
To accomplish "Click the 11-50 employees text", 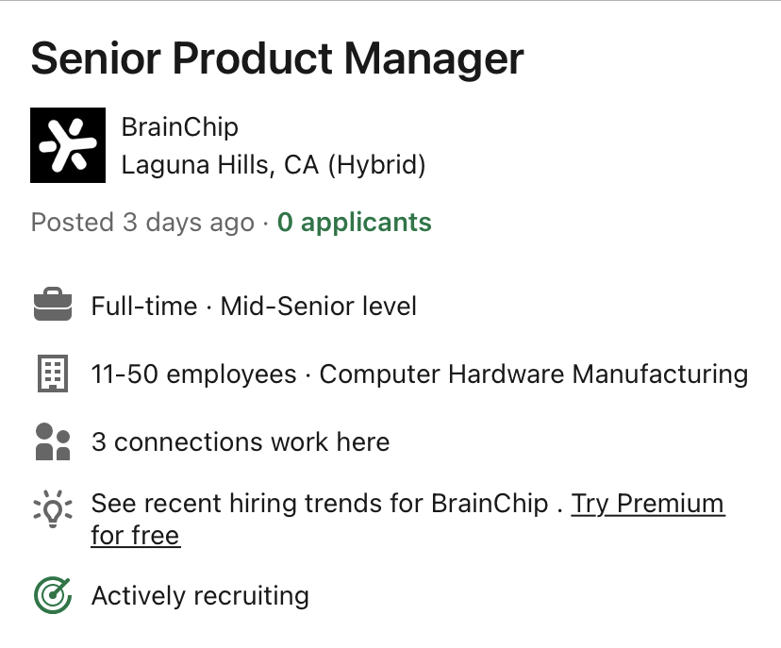I will pos(193,374).
